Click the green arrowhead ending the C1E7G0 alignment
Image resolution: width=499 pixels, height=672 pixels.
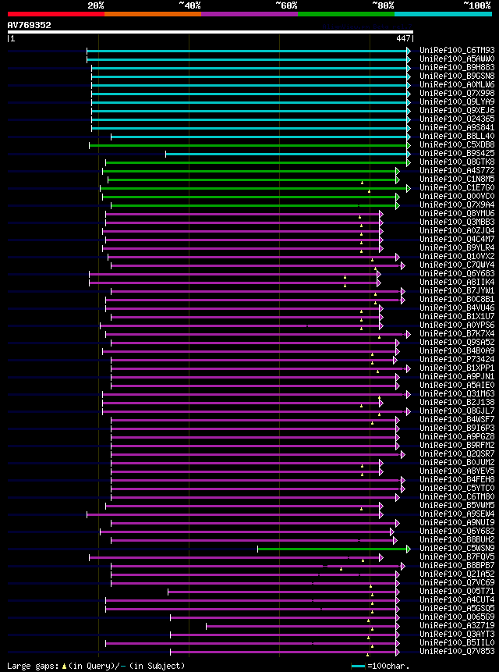tap(409, 188)
